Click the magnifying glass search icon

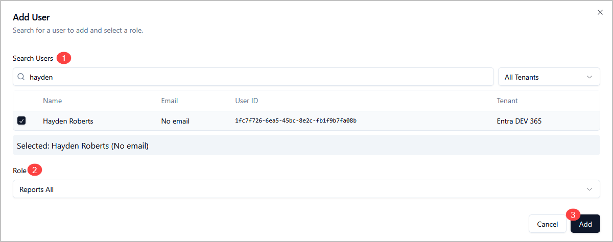pos(21,77)
